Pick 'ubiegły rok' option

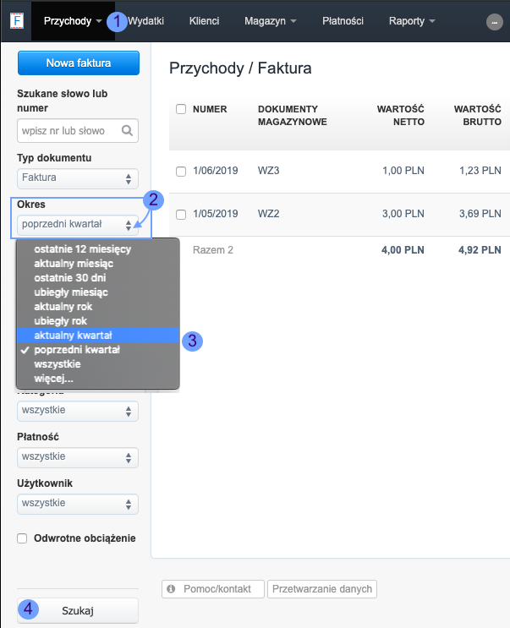click(x=98, y=321)
